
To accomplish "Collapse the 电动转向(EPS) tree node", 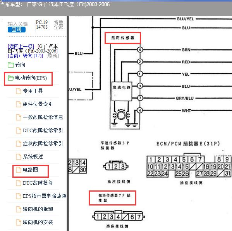I will (31, 78).
